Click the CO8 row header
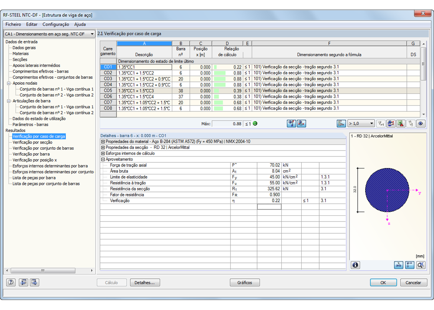This screenshot has width=434, height=310. (x=108, y=108)
